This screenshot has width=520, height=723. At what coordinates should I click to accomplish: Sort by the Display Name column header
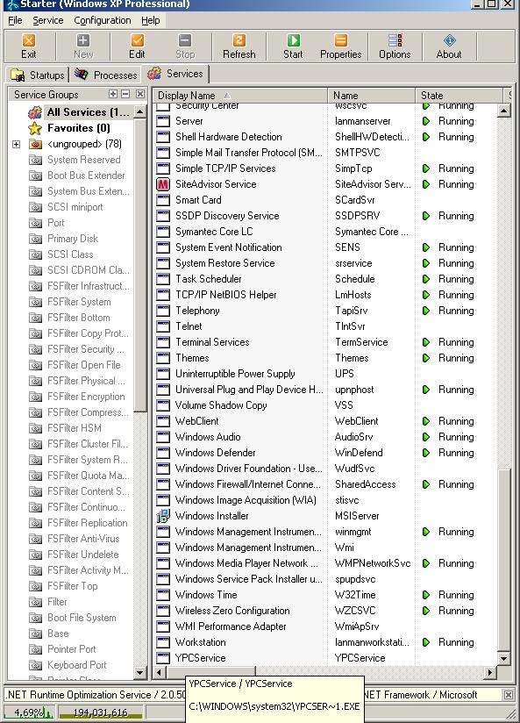tap(239, 96)
